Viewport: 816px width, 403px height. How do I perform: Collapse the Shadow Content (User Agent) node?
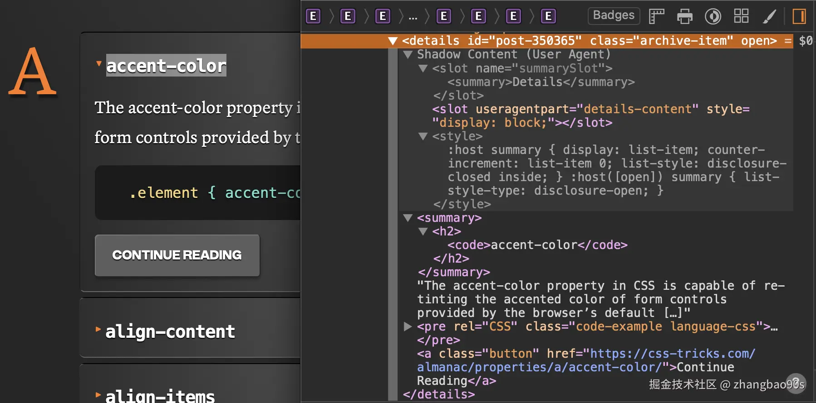click(408, 55)
